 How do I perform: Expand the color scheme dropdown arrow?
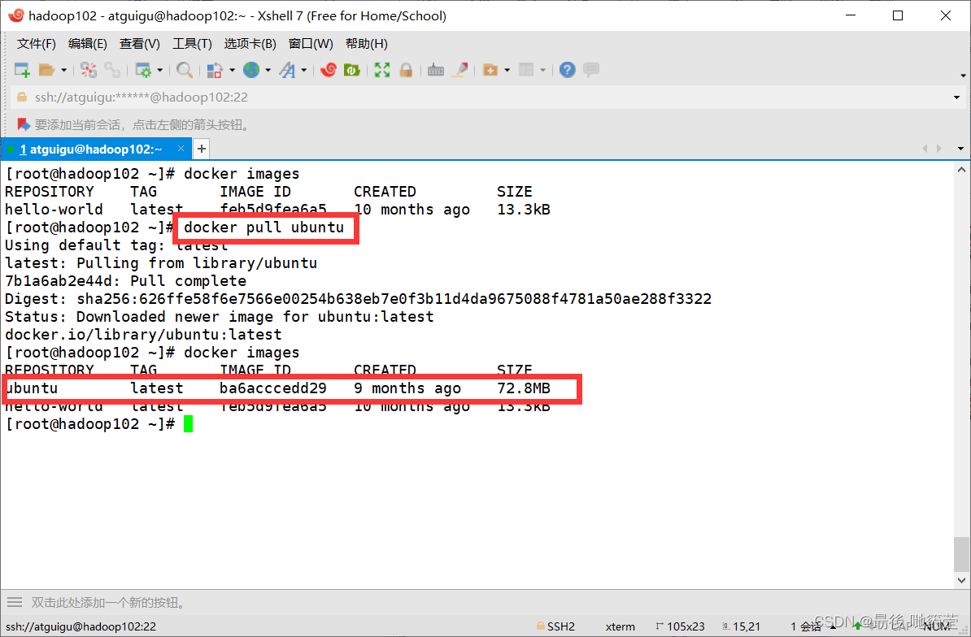click(x=233, y=71)
